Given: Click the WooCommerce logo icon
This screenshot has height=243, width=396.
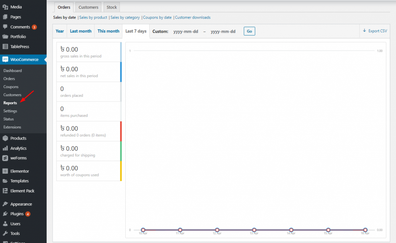Looking at the screenshot, I should coord(5,59).
